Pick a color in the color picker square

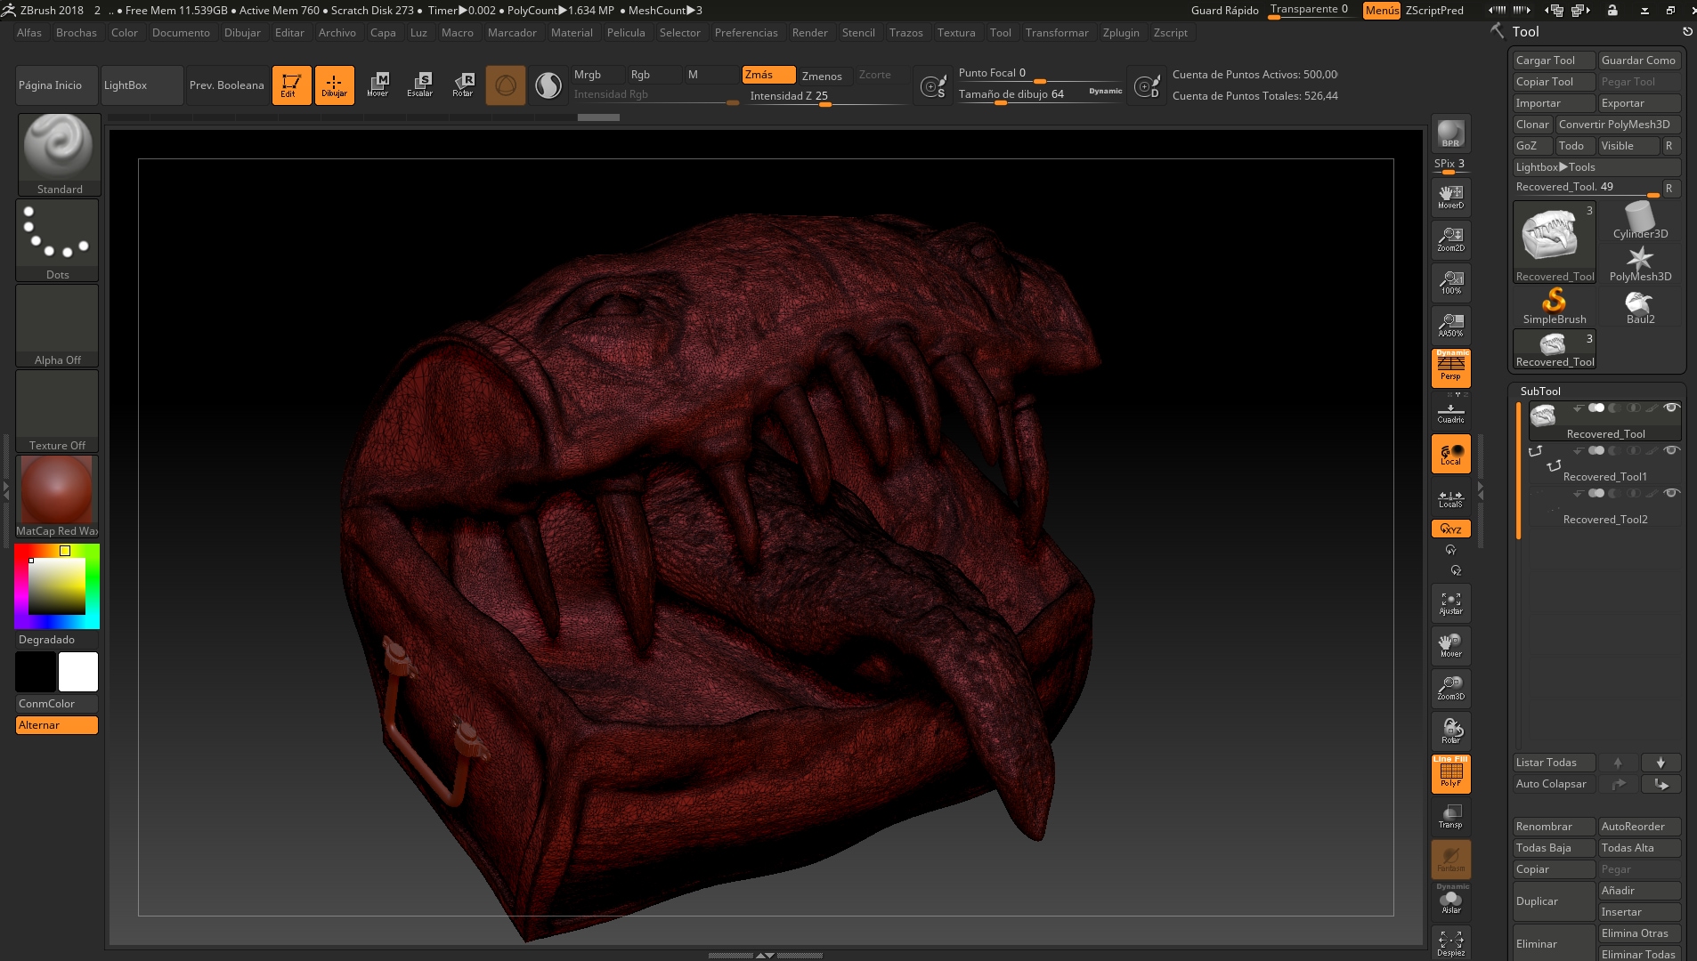pyautogui.click(x=57, y=585)
